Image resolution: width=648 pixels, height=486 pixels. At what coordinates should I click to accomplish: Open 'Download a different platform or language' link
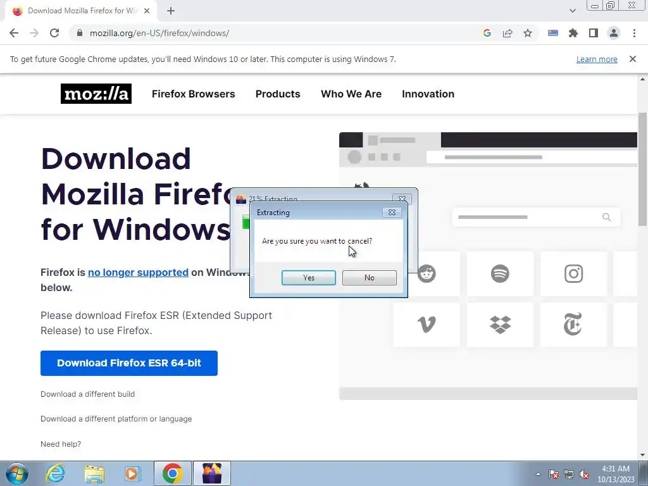point(116,419)
